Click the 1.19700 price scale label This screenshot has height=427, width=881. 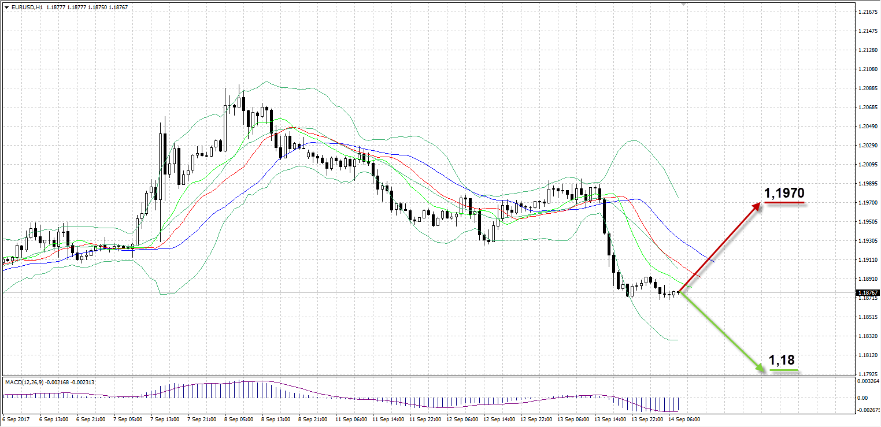pos(867,203)
